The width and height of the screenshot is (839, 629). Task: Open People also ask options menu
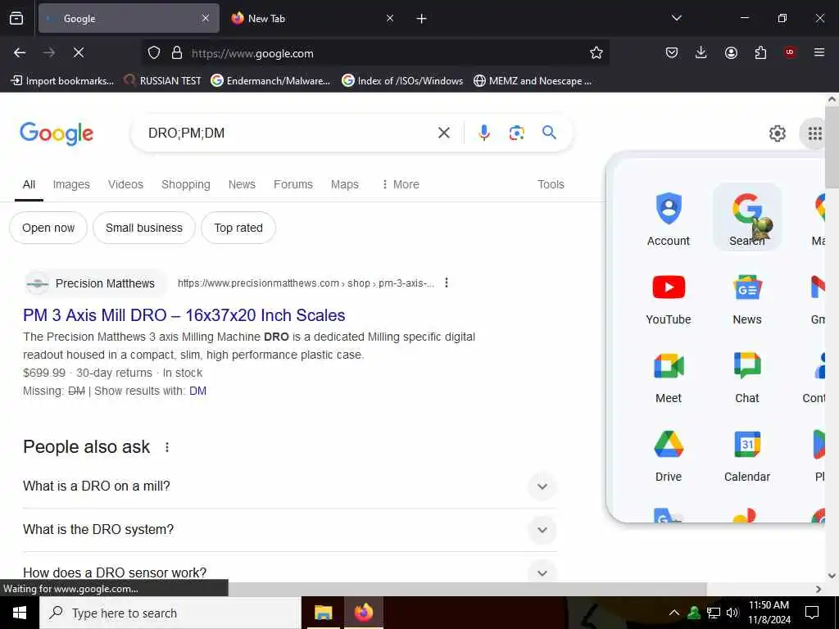click(167, 447)
